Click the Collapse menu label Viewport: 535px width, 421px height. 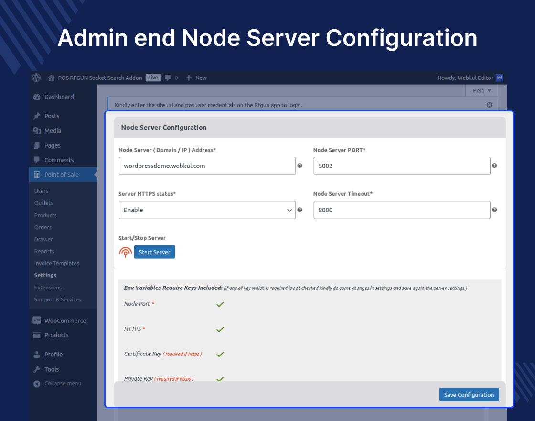[x=63, y=383]
